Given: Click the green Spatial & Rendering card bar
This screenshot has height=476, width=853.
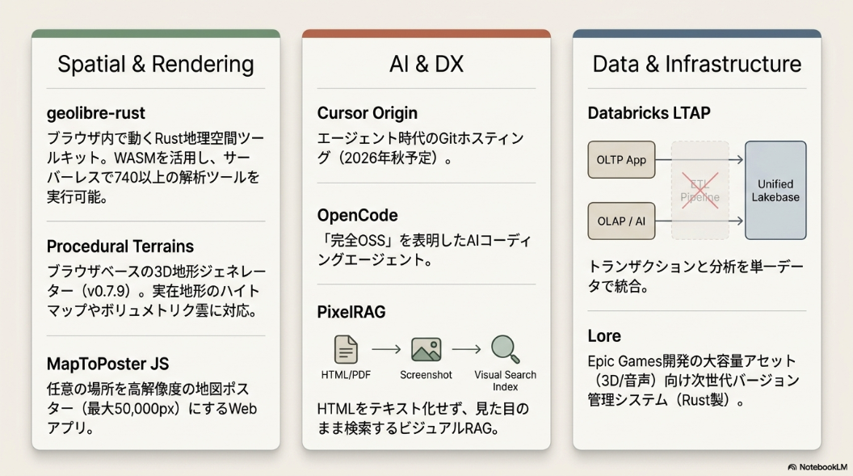Looking at the screenshot, I should click(156, 34).
